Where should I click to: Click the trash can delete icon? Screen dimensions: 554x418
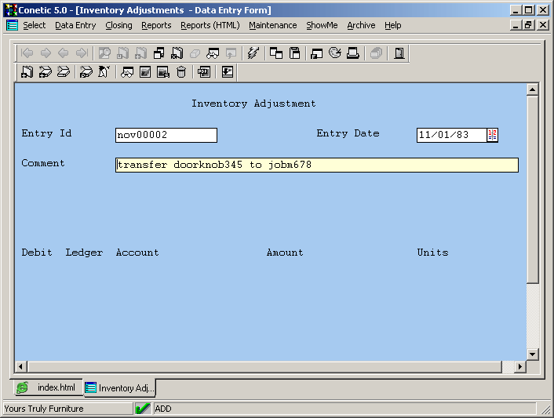(181, 72)
